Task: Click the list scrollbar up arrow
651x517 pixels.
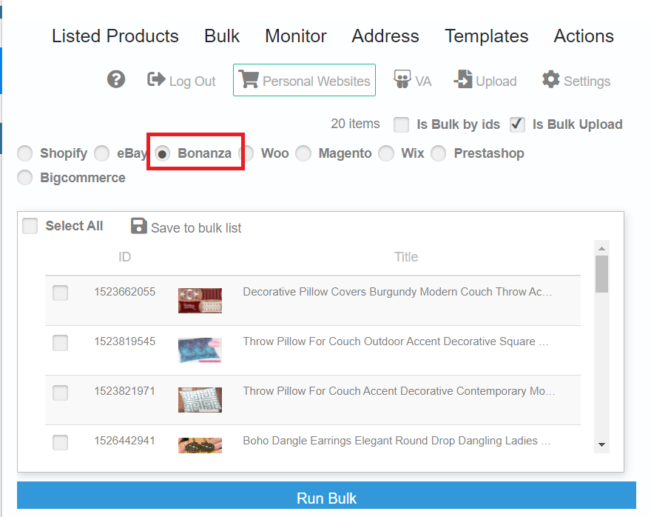Action: coord(601,249)
